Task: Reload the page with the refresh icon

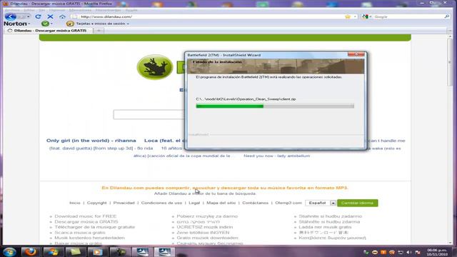Action: [x=38, y=16]
